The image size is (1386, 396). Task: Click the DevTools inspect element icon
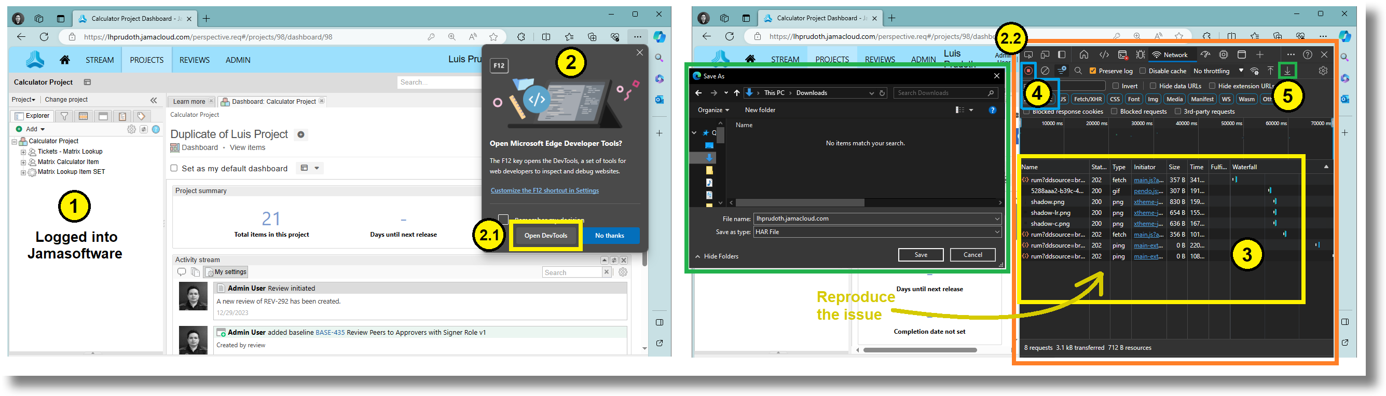tap(1028, 54)
